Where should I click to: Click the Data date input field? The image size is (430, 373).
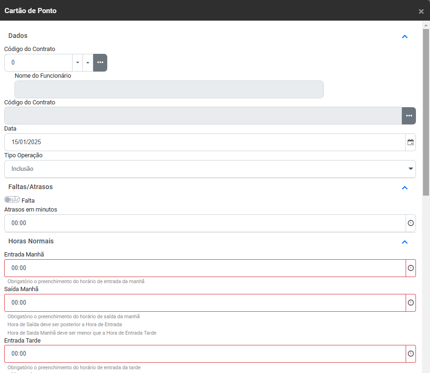click(x=204, y=142)
